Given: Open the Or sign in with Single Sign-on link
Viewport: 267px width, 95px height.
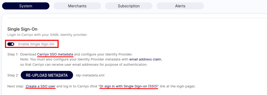Looking at the screenshot, I should click(129, 86).
